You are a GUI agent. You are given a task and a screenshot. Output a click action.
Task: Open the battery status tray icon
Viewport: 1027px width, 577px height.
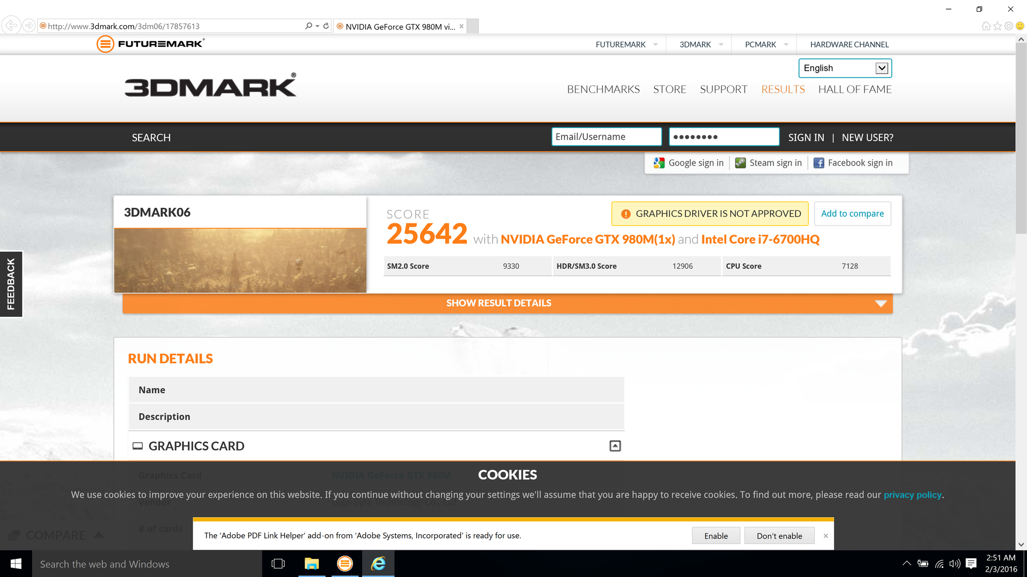(x=923, y=564)
